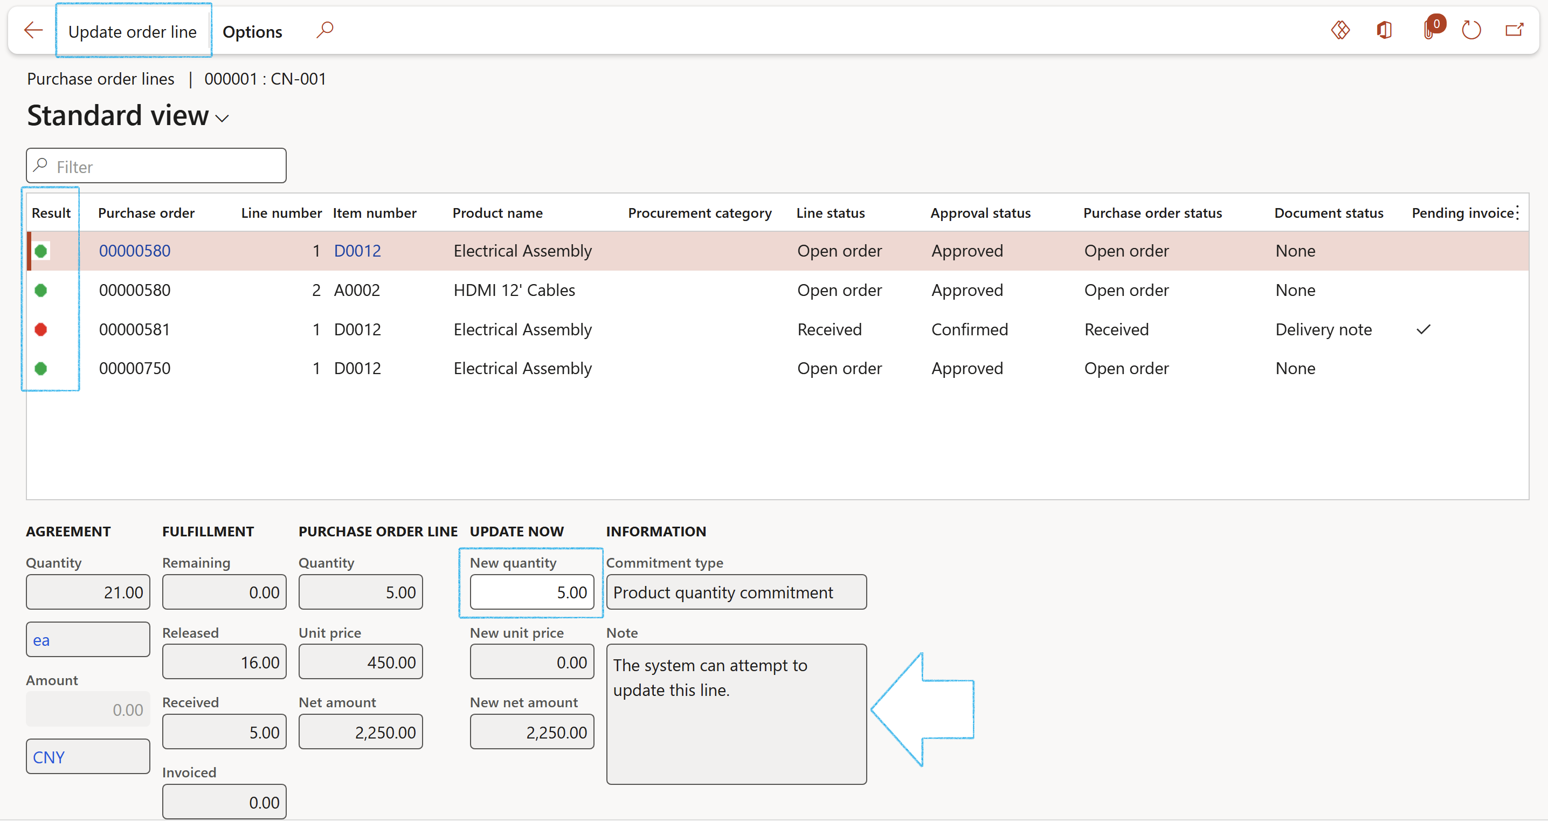1548x821 pixels.
Task: Click the Unit price field 450.00
Action: click(x=361, y=662)
